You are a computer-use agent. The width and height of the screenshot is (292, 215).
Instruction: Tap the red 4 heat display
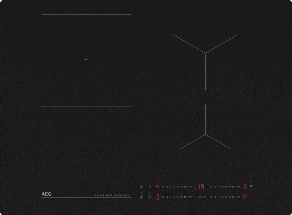click(x=158, y=187)
